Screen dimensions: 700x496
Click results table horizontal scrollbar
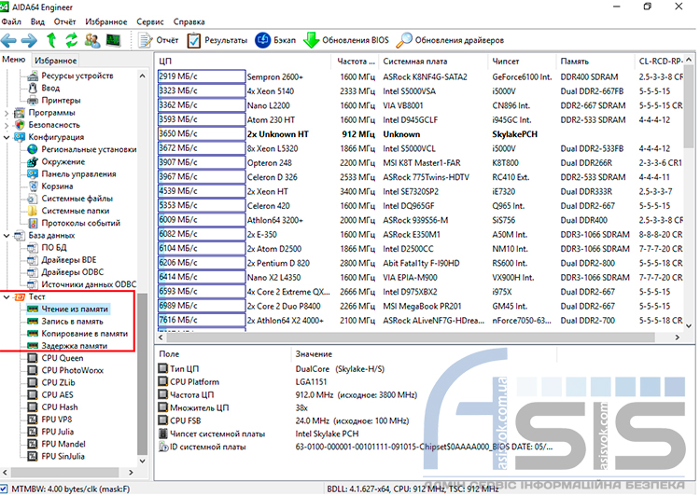(x=410, y=338)
